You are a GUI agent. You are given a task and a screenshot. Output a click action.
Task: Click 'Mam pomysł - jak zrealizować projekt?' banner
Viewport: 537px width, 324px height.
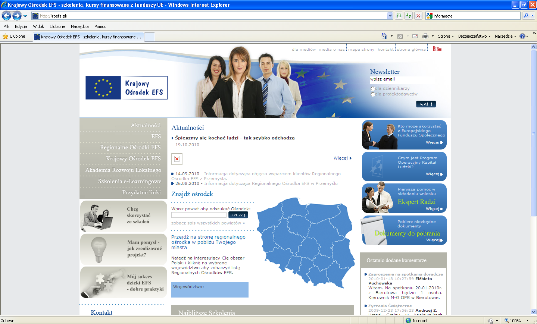tap(124, 249)
